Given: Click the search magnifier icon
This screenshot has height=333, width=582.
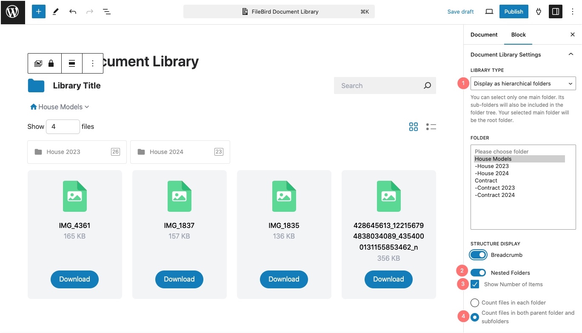Looking at the screenshot, I should [x=427, y=85].
